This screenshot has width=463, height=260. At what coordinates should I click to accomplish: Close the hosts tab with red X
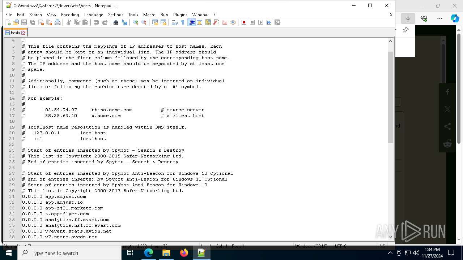tap(24, 32)
